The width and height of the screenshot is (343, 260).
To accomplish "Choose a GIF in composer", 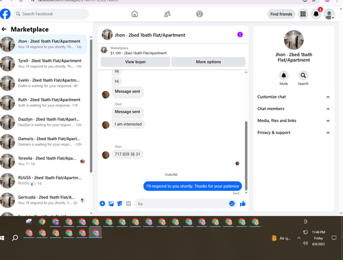I will [x=128, y=203].
